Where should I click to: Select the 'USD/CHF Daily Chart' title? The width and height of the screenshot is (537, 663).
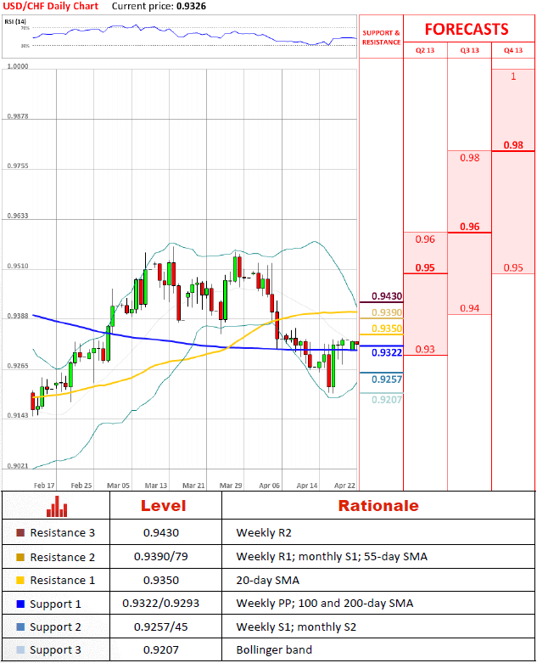click(x=50, y=6)
